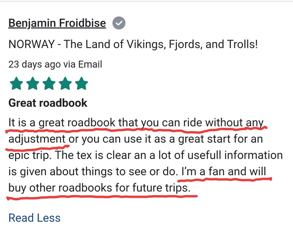This screenshot has width=293, height=231.
Task: Select the second green rating star
Action: tap(33, 84)
